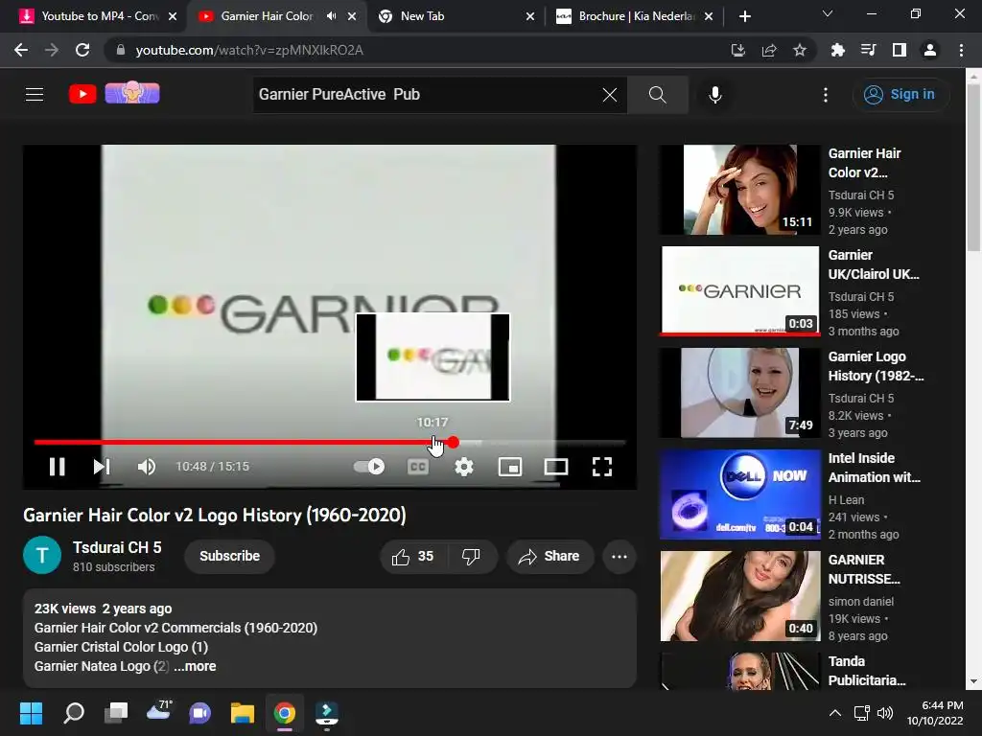Screen dimensions: 982x736
Task: Open the tab search chevron
Action: pyautogui.click(x=828, y=13)
